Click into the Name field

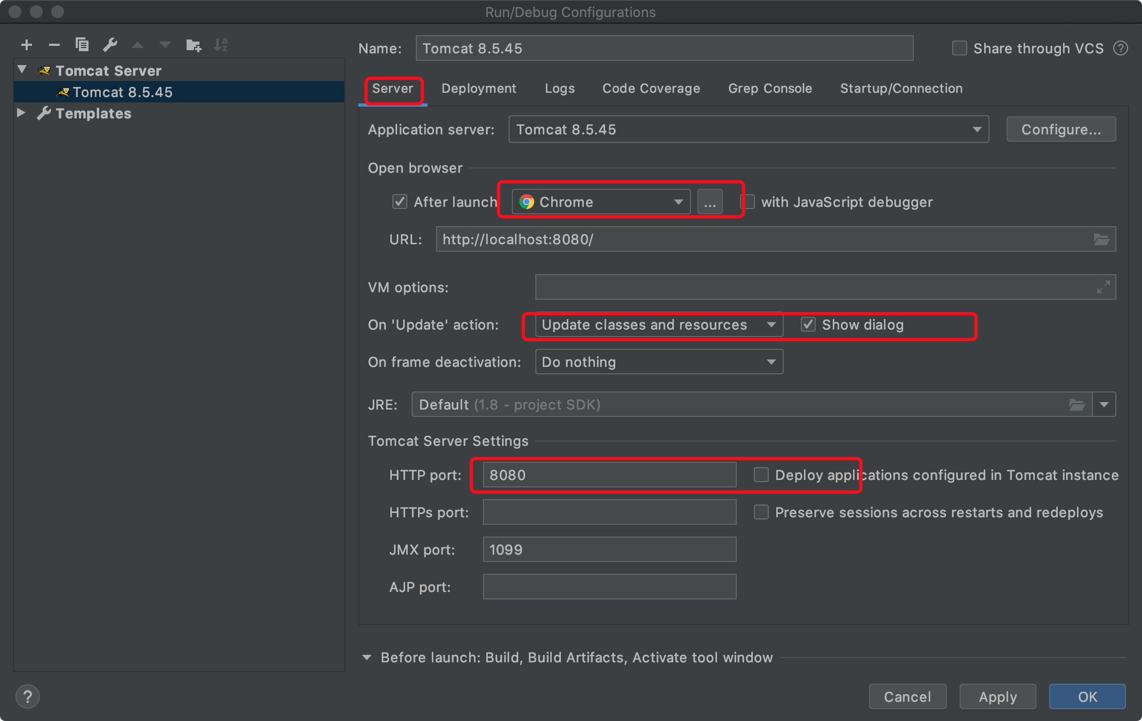(664, 49)
